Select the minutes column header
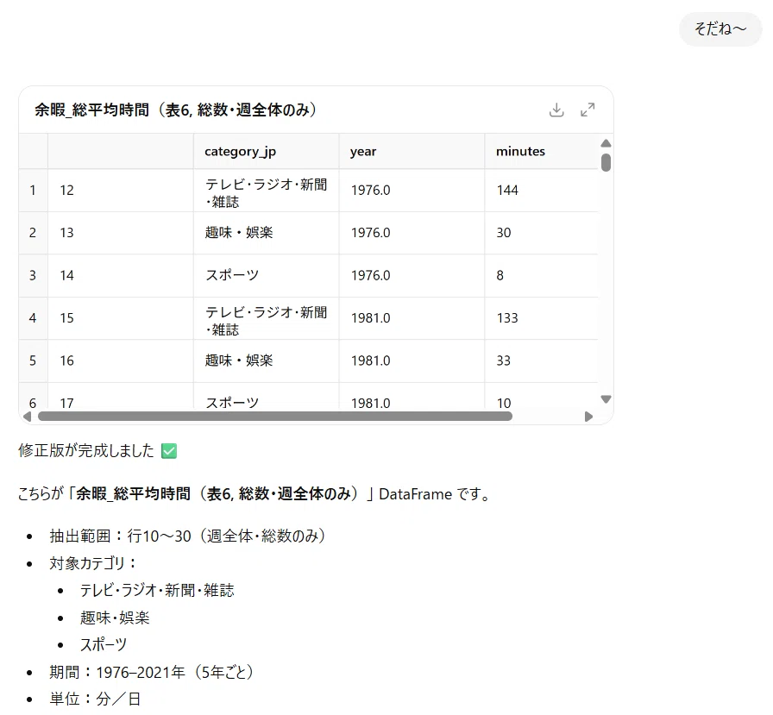Viewport: 773px width, 715px height. (541, 151)
